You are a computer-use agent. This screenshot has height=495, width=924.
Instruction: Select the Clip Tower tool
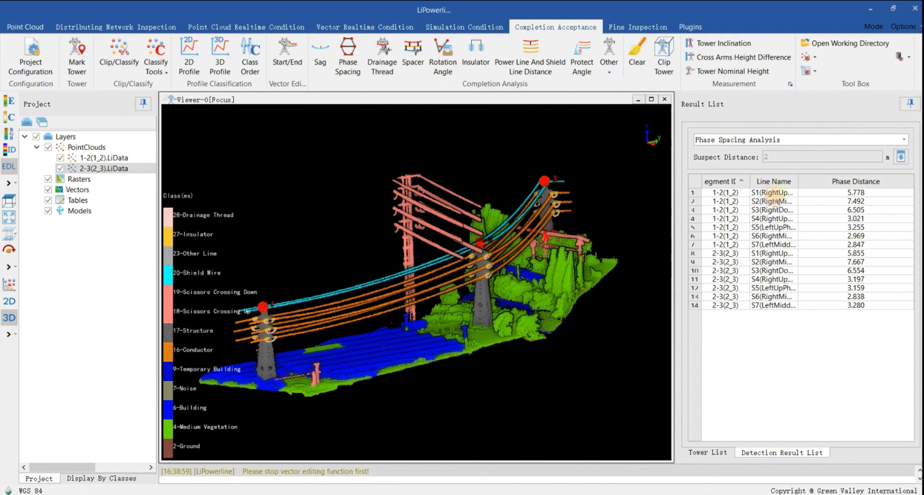(664, 57)
